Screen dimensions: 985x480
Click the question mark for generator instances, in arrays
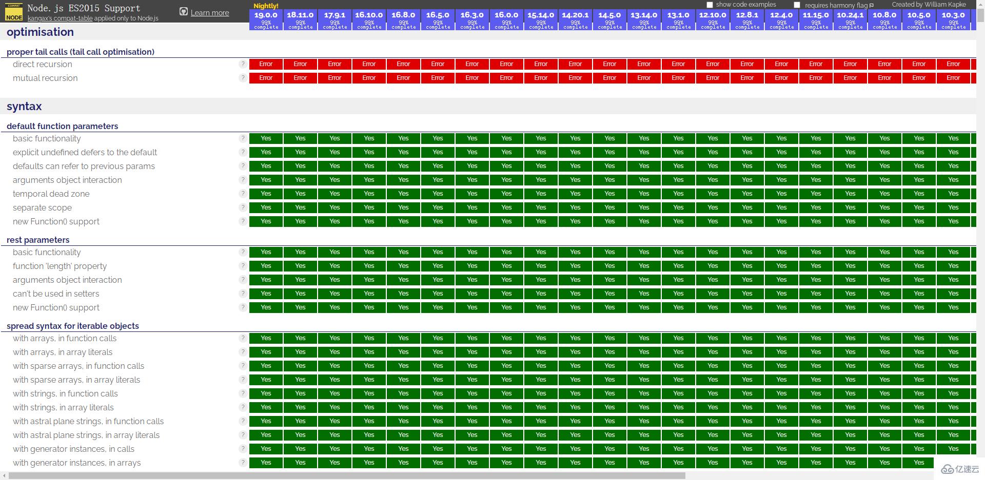point(243,463)
